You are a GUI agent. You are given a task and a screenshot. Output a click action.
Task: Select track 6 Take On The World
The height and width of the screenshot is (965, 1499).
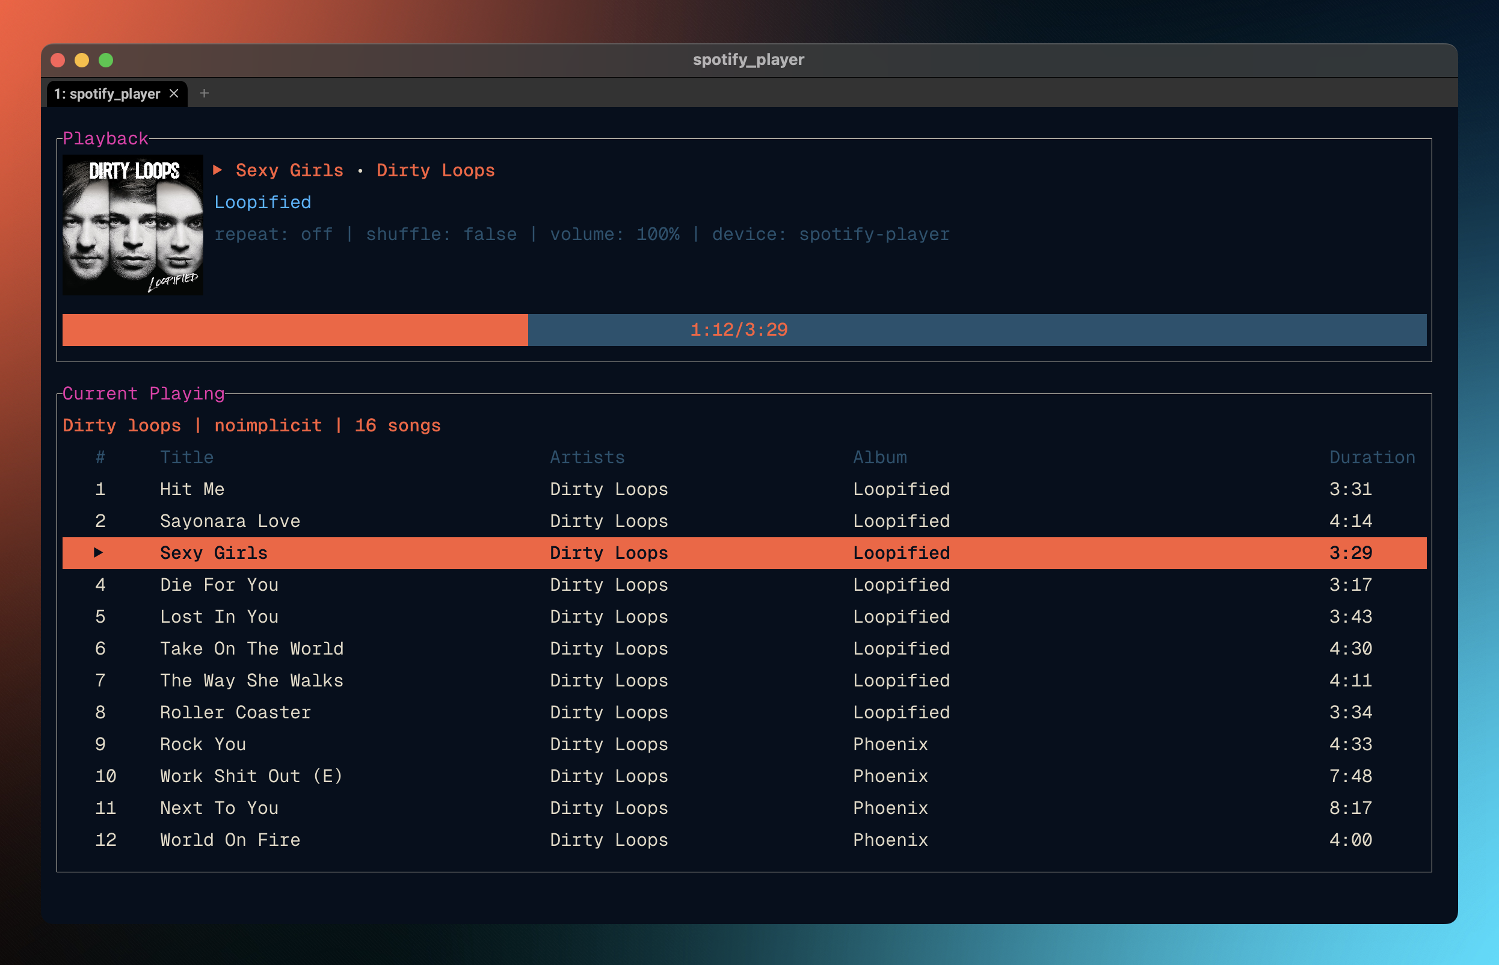pyautogui.click(x=251, y=648)
